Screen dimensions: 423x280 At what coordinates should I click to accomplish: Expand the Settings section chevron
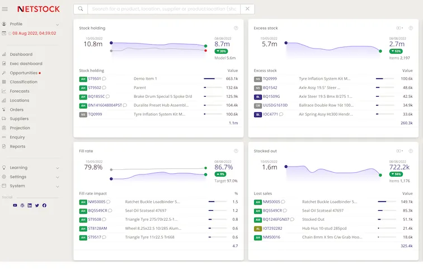58,177
